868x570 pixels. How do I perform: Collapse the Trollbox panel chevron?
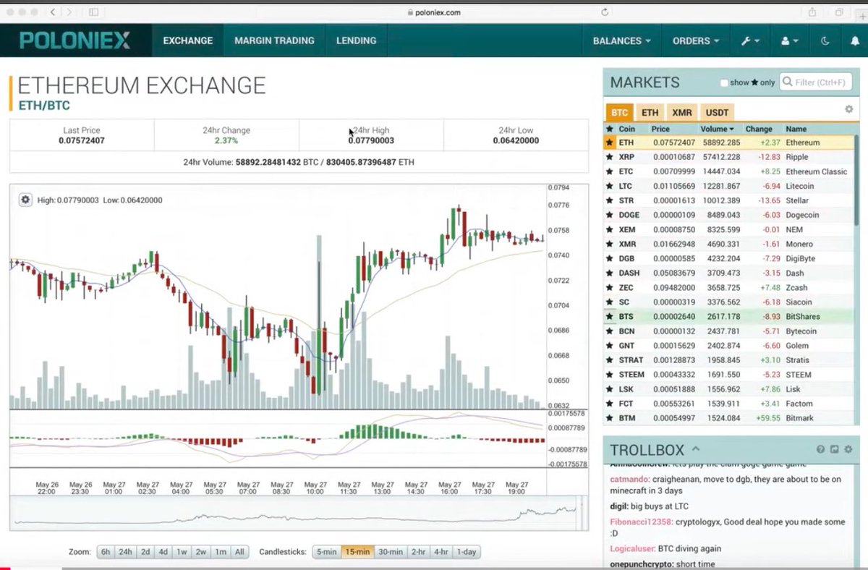coord(696,449)
